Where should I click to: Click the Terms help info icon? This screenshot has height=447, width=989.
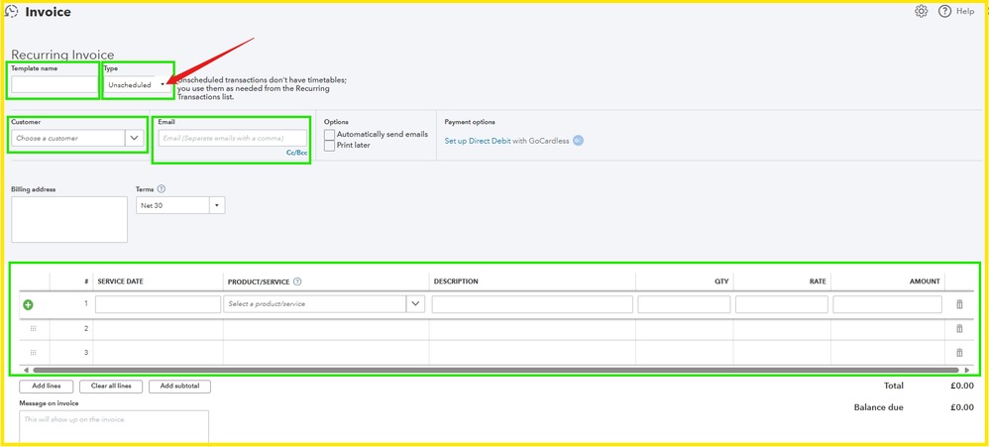162,188
